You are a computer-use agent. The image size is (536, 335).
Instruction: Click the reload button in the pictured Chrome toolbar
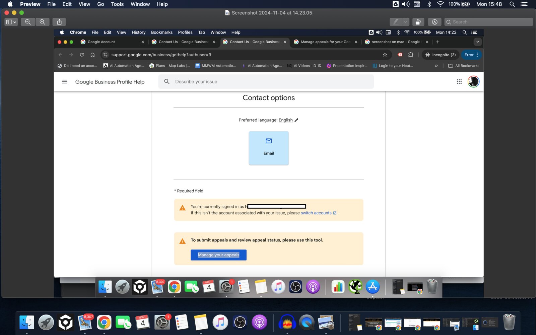(x=82, y=55)
